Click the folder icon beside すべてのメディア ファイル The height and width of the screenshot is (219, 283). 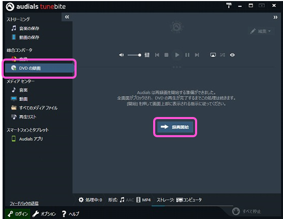pos(14,108)
